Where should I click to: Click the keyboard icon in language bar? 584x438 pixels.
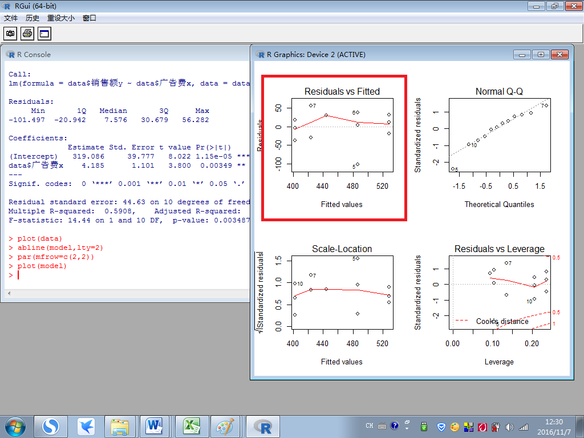(x=382, y=425)
